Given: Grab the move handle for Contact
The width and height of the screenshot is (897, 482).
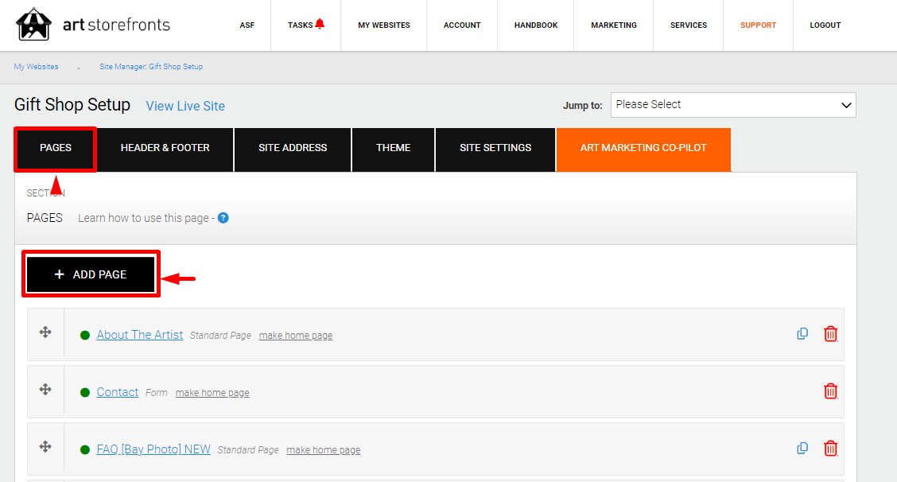Looking at the screenshot, I should 45,390.
